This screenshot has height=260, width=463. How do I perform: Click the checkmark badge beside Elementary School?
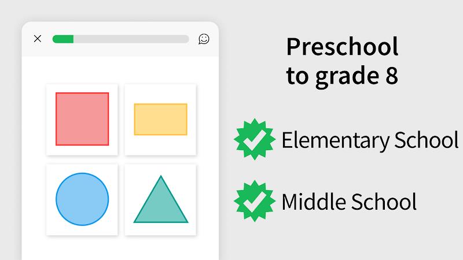255,139
